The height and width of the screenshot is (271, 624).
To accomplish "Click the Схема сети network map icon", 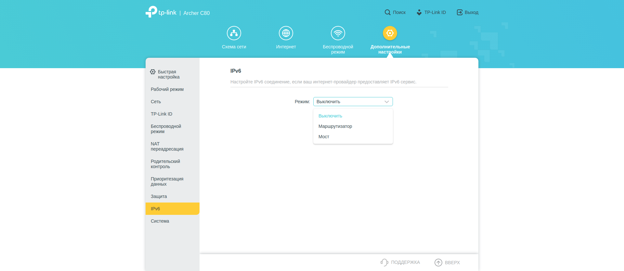I will point(234,33).
